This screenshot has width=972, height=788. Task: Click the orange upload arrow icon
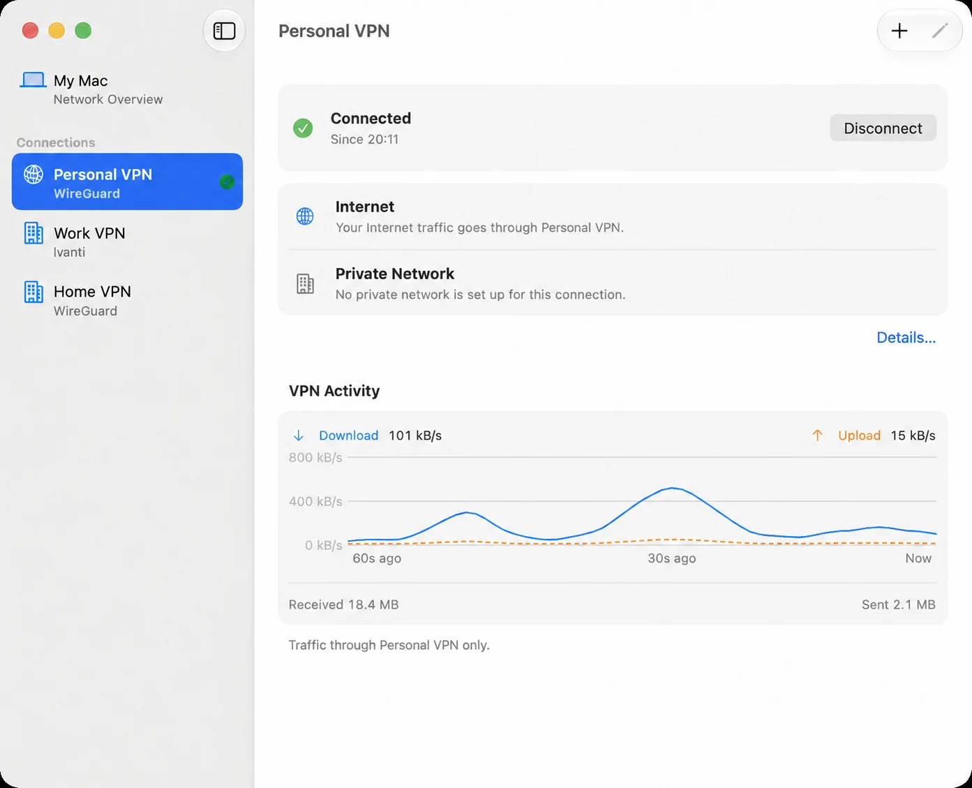[817, 436]
